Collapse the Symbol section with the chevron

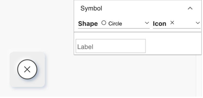coord(190,8)
